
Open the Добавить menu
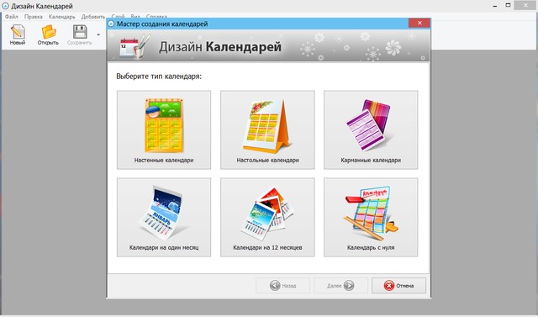coord(93,17)
